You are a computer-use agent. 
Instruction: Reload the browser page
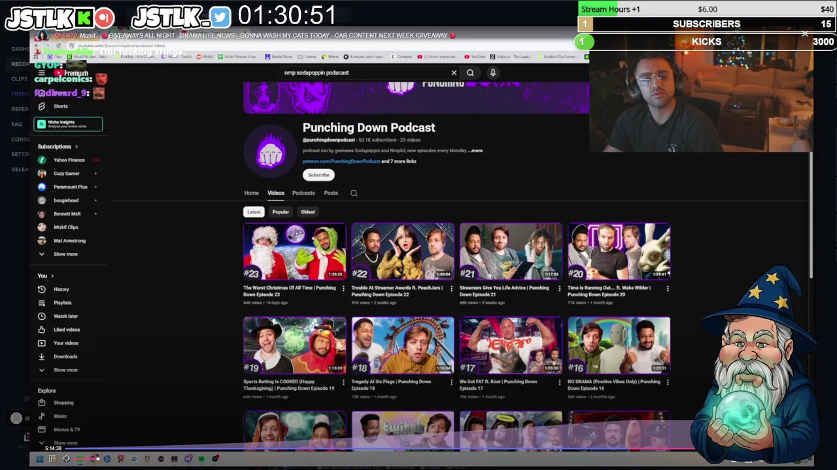[x=59, y=46]
